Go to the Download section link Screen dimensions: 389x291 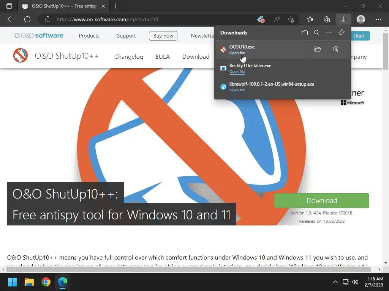click(x=196, y=57)
